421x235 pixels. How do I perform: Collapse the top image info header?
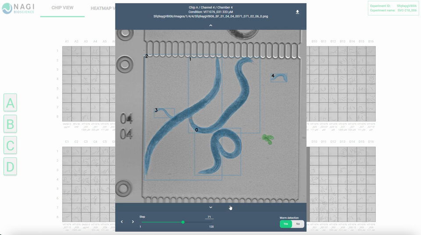pos(210,26)
